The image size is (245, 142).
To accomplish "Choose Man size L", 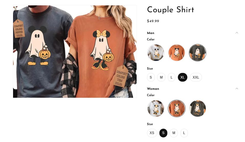I will point(171,77).
